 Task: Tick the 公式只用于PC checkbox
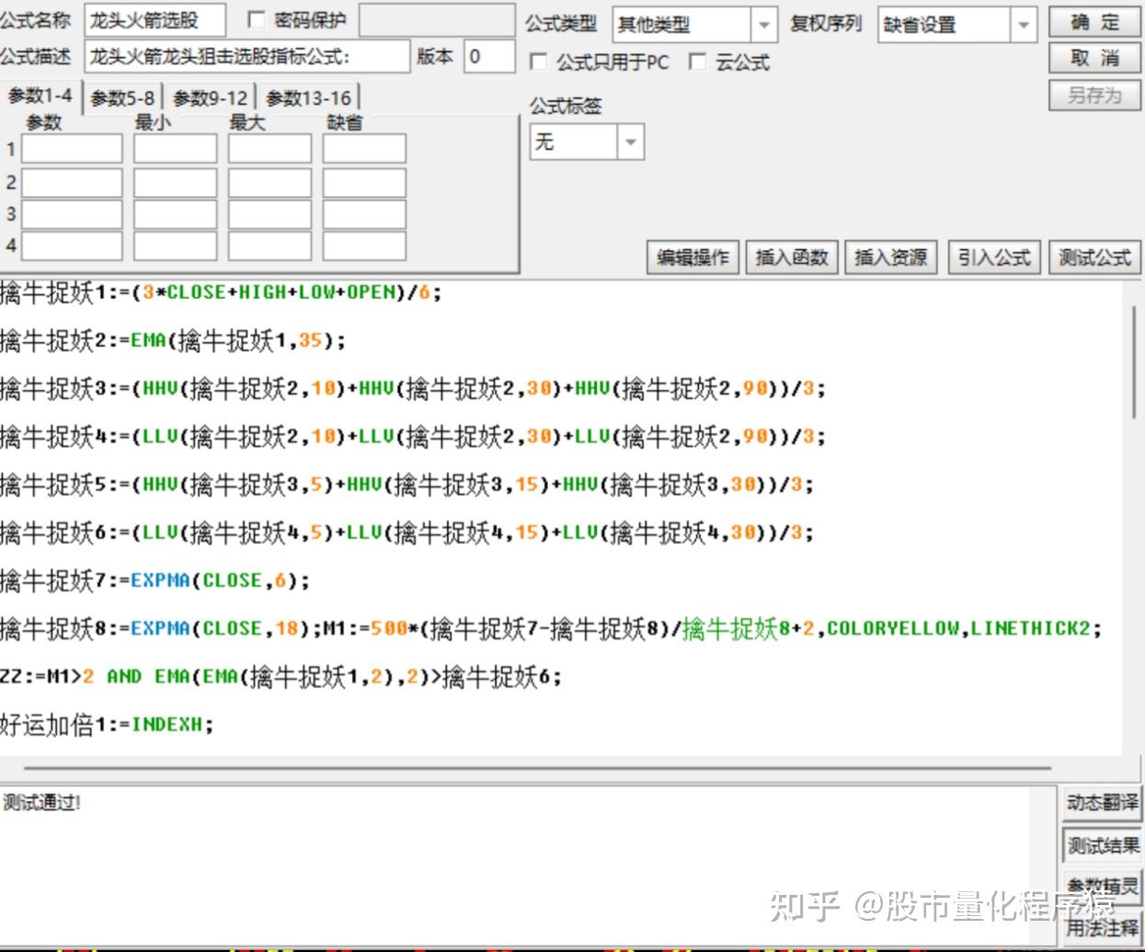pos(539,62)
